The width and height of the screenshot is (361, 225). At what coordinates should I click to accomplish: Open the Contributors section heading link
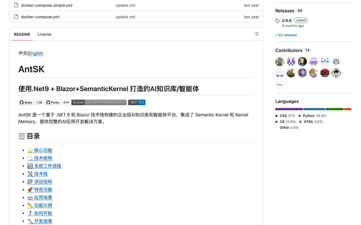[289, 50]
